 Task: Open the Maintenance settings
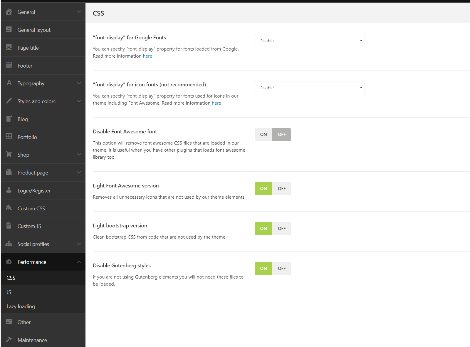[x=43, y=340]
